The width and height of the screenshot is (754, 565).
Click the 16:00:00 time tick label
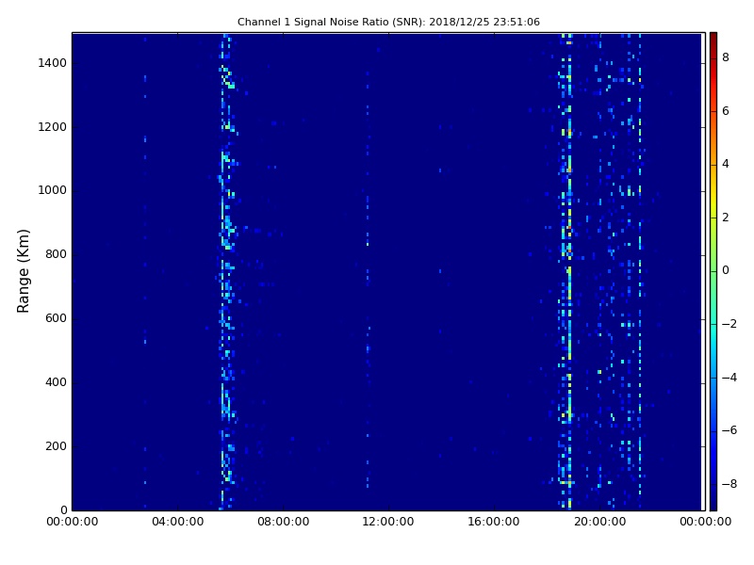pyautogui.click(x=494, y=522)
